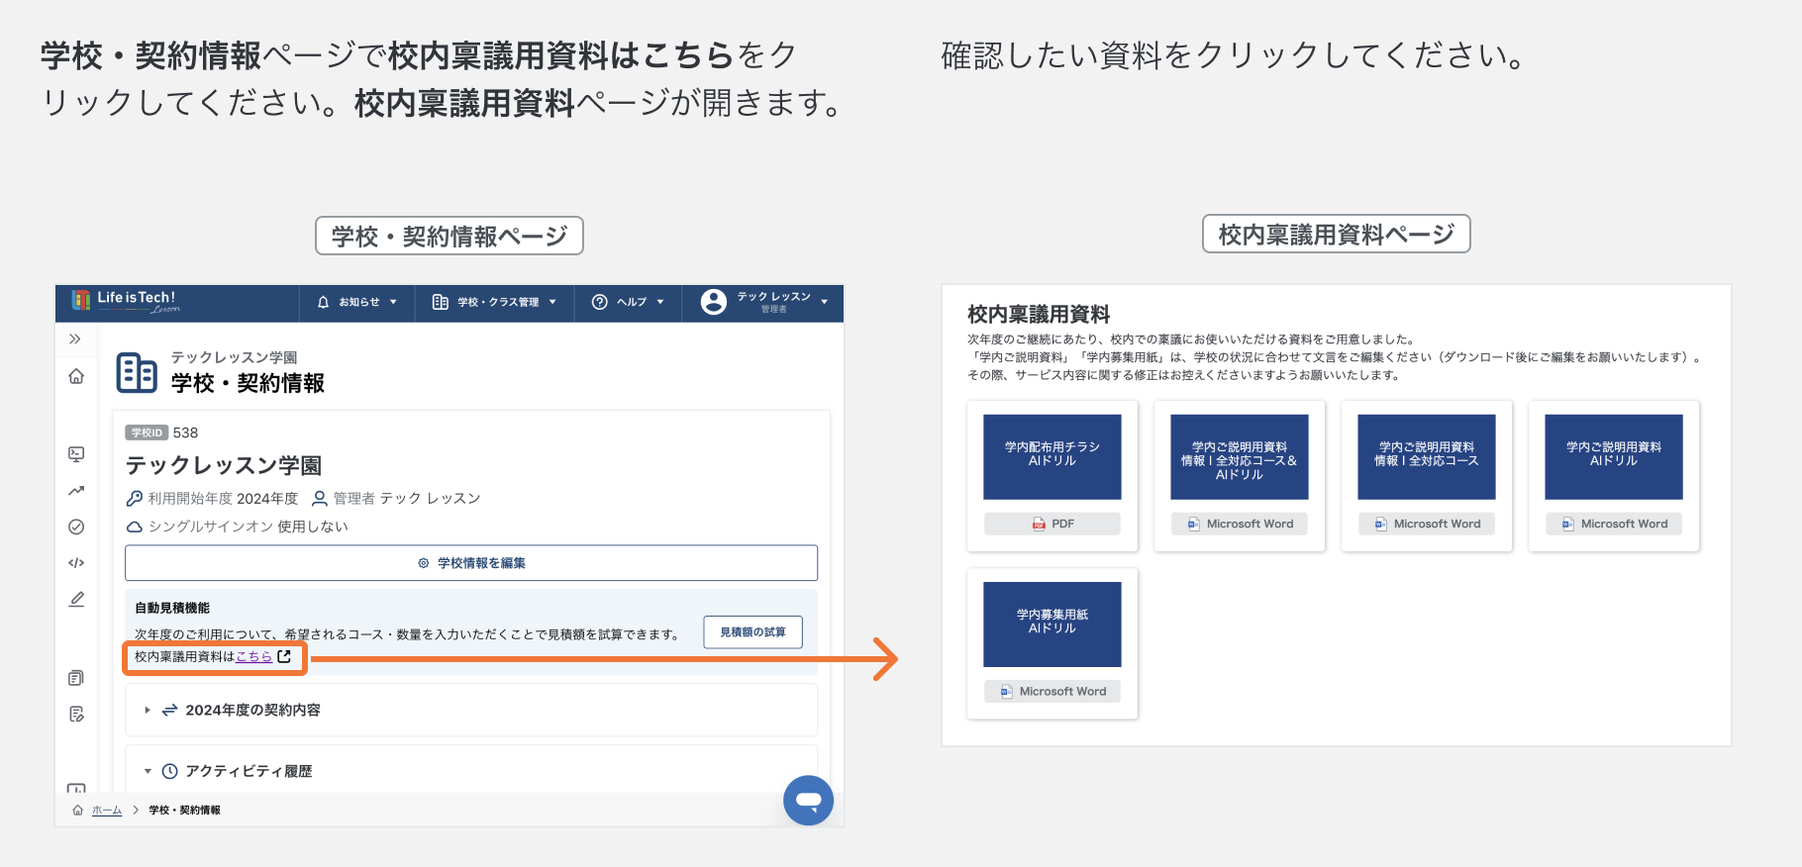Image resolution: width=1802 pixels, height=867 pixels.
Task: Download Word file for 学内募集用紙 AIドリル
Action: (x=1052, y=691)
